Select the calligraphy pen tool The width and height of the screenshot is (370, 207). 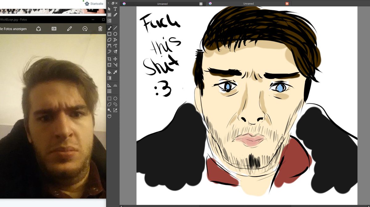click(115, 15)
